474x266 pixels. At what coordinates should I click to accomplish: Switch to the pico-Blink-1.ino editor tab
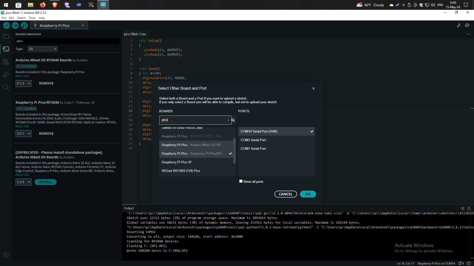tap(135, 34)
